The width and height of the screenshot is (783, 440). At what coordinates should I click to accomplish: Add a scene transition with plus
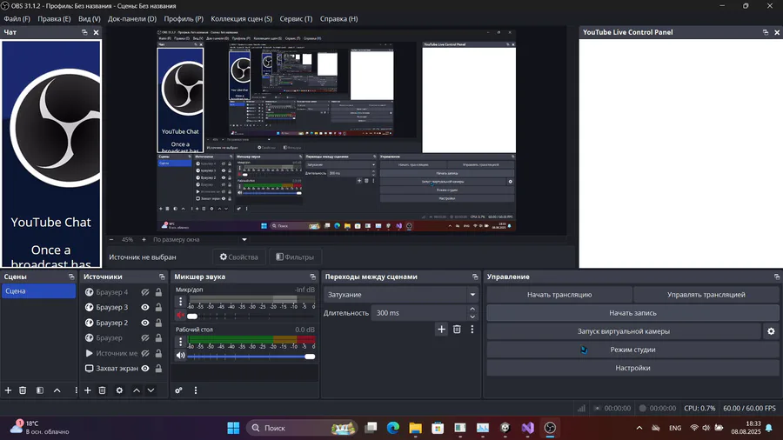(x=441, y=330)
